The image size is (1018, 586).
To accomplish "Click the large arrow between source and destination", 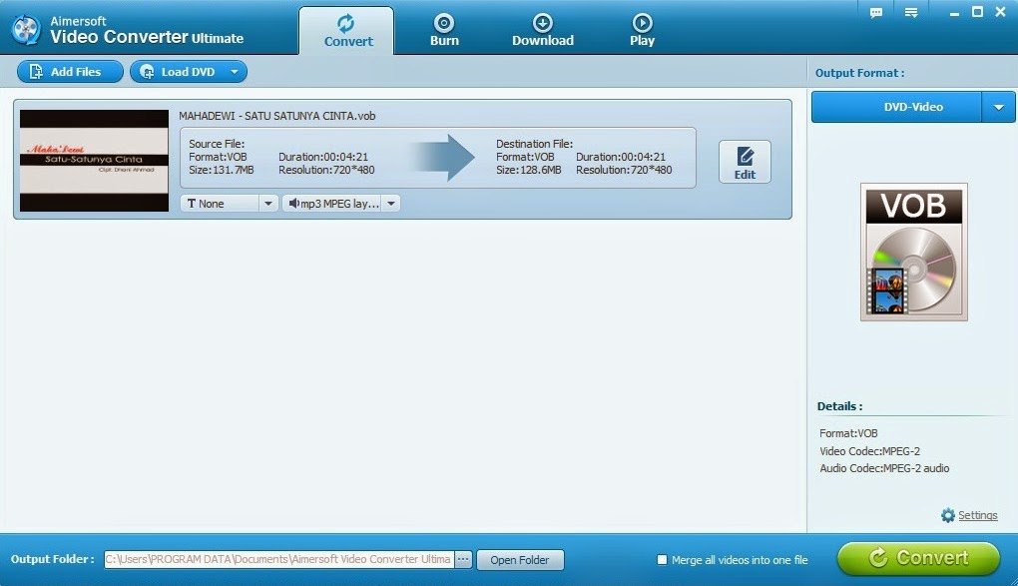I will [444, 157].
